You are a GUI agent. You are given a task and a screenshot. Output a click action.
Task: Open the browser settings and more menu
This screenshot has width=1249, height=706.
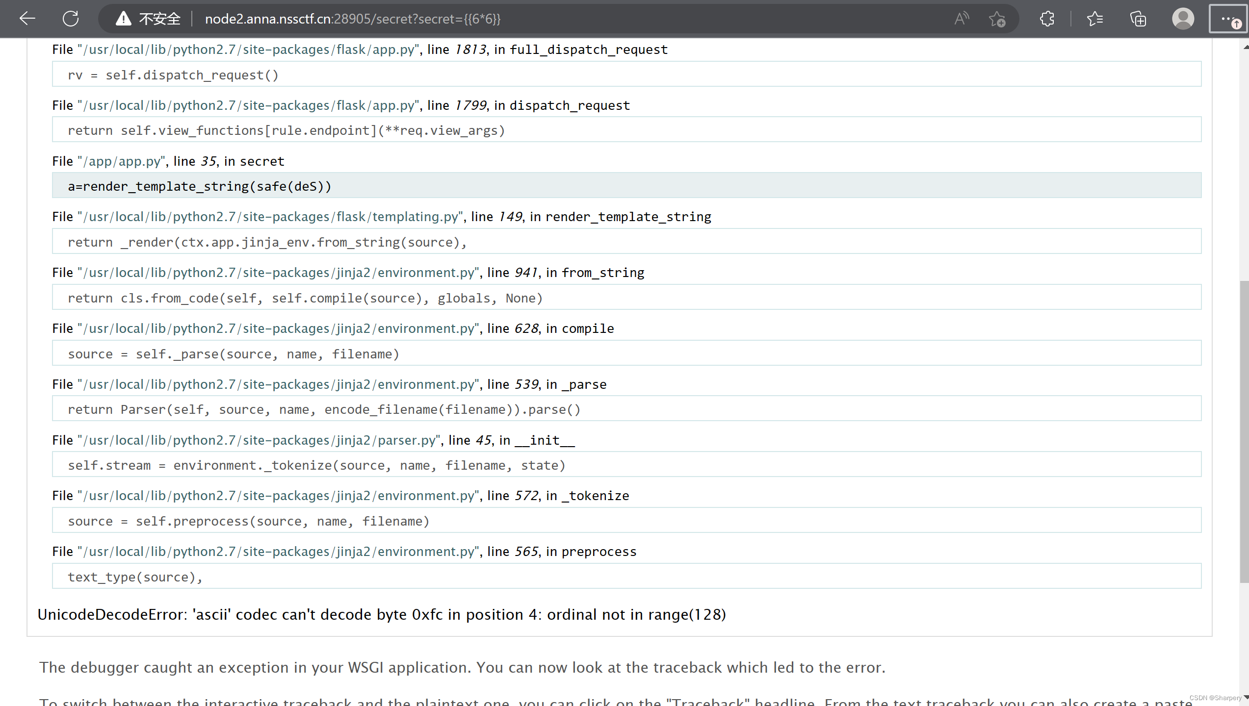(1228, 19)
